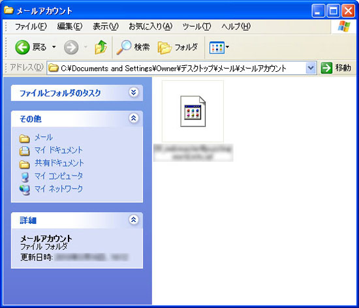Click the Views grid icon
This screenshot has height=308, width=359.
217,48
